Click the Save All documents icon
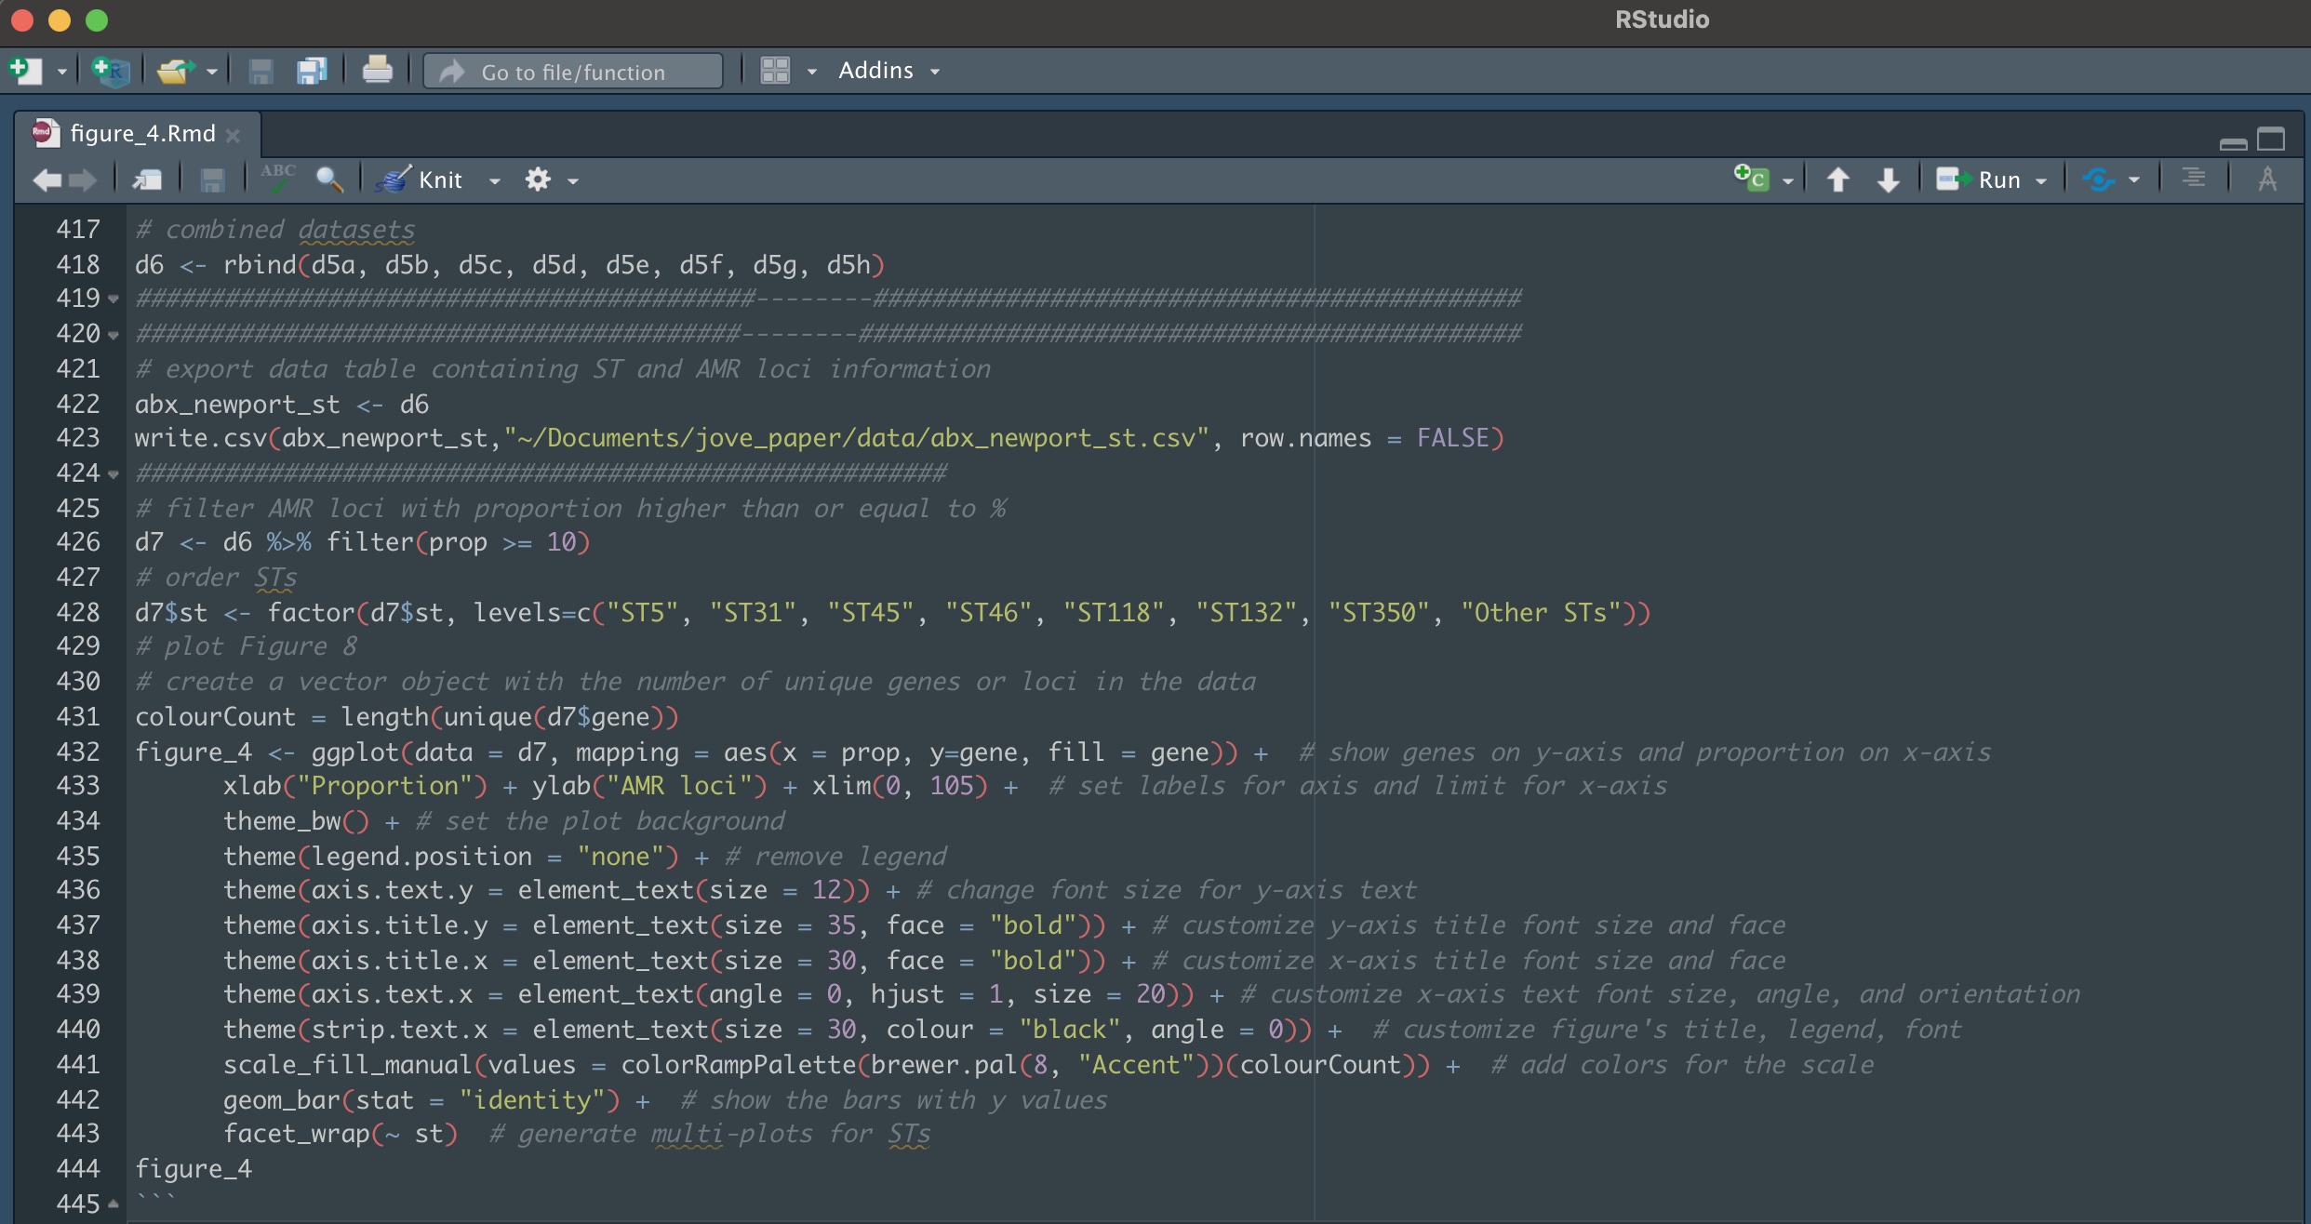2311x1224 pixels. click(312, 71)
